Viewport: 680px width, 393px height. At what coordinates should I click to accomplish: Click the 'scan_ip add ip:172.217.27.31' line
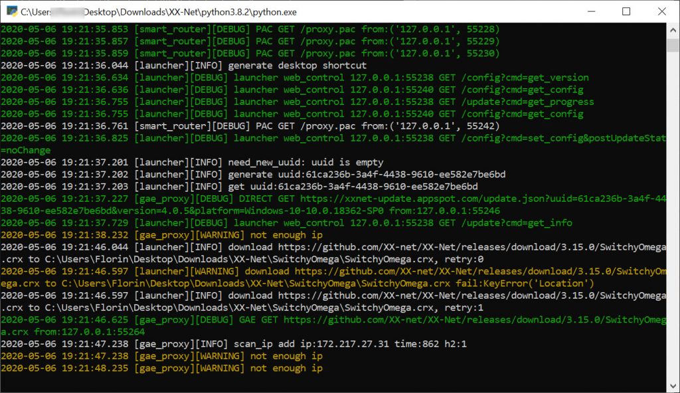[x=233, y=344]
